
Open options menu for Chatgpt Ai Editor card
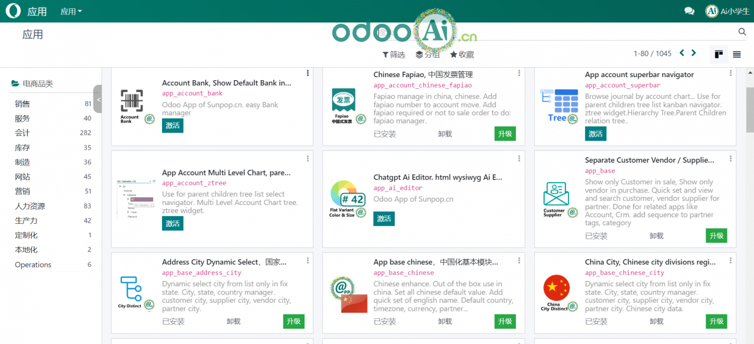519,158
